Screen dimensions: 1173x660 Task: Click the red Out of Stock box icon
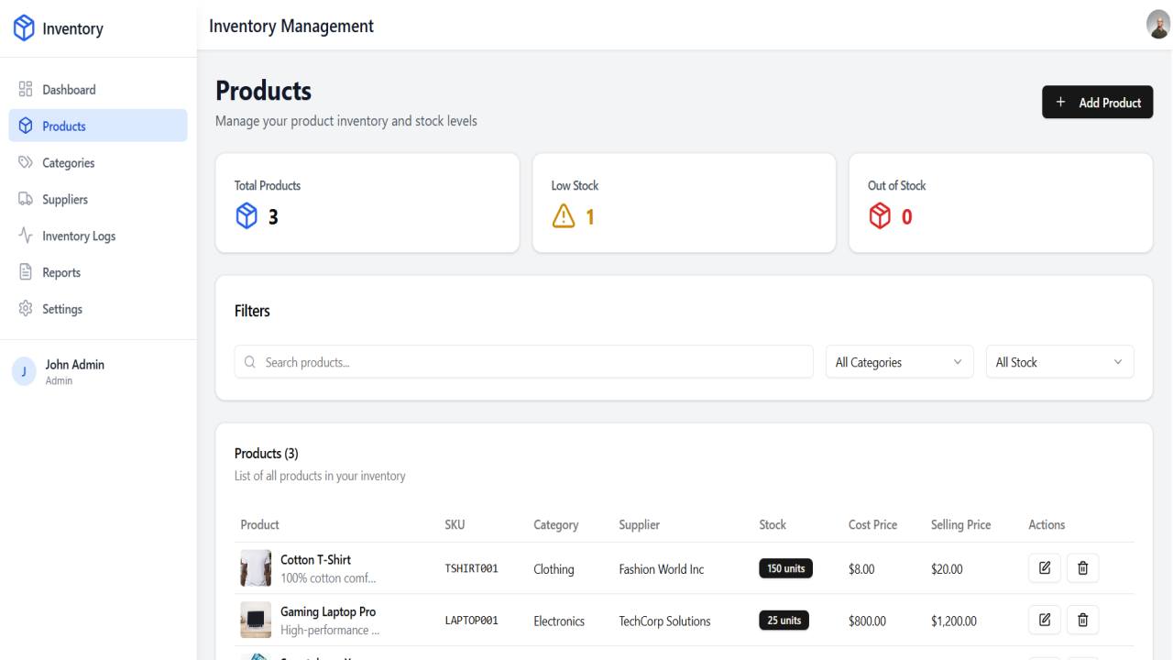(880, 216)
